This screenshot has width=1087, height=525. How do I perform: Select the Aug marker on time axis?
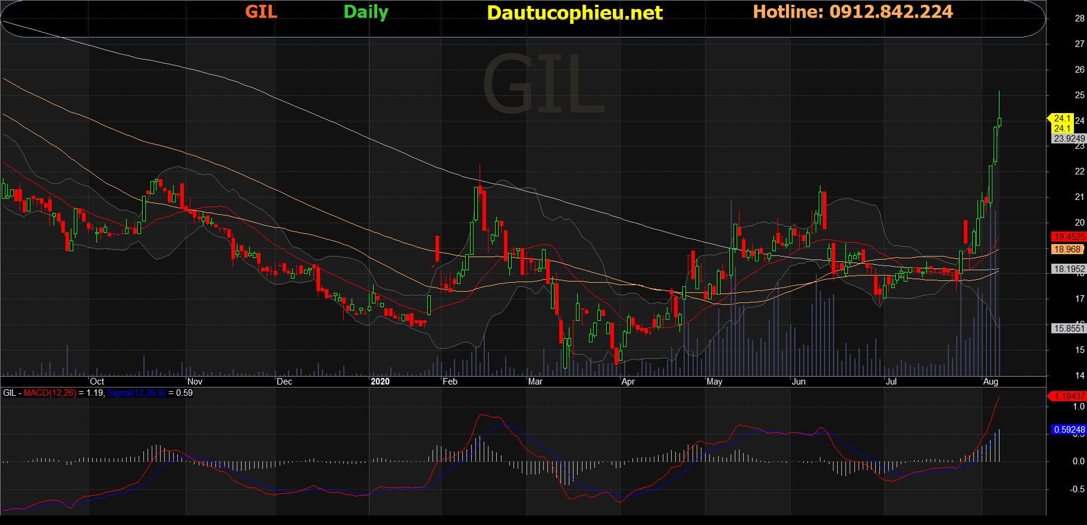[991, 382]
